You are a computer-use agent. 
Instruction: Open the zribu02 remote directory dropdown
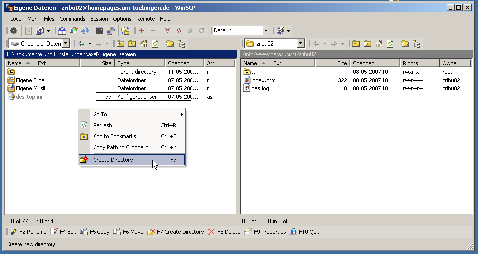coord(301,44)
